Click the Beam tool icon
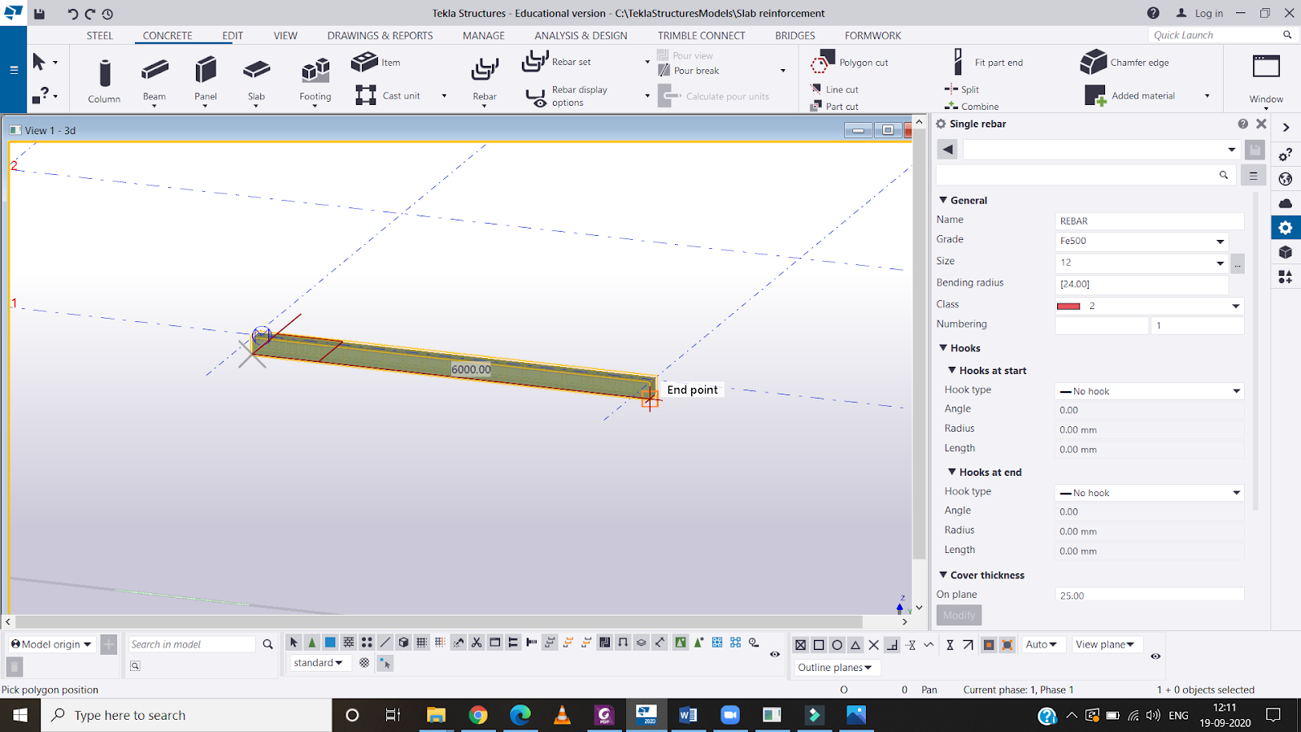1301x732 pixels. pyautogui.click(x=154, y=72)
